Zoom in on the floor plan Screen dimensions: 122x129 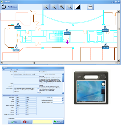click(x=70, y=7)
